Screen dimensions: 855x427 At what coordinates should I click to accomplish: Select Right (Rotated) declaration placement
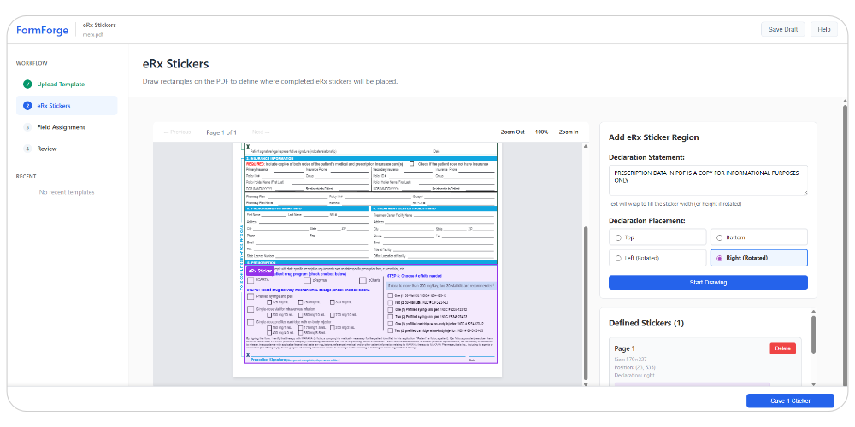tap(758, 258)
